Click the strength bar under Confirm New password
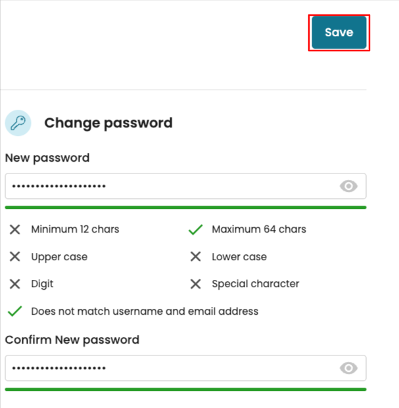The width and height of the screenshot is (399, 408). (185, 389)
